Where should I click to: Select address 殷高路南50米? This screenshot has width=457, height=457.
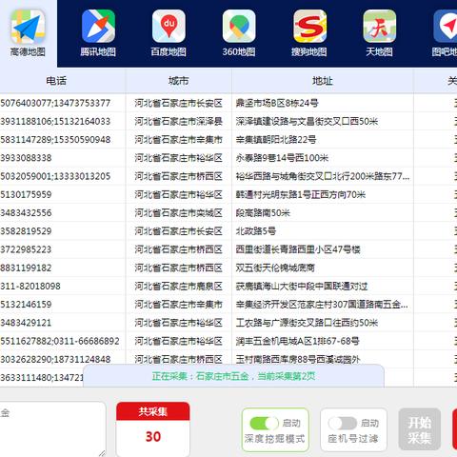pos(263,213)
